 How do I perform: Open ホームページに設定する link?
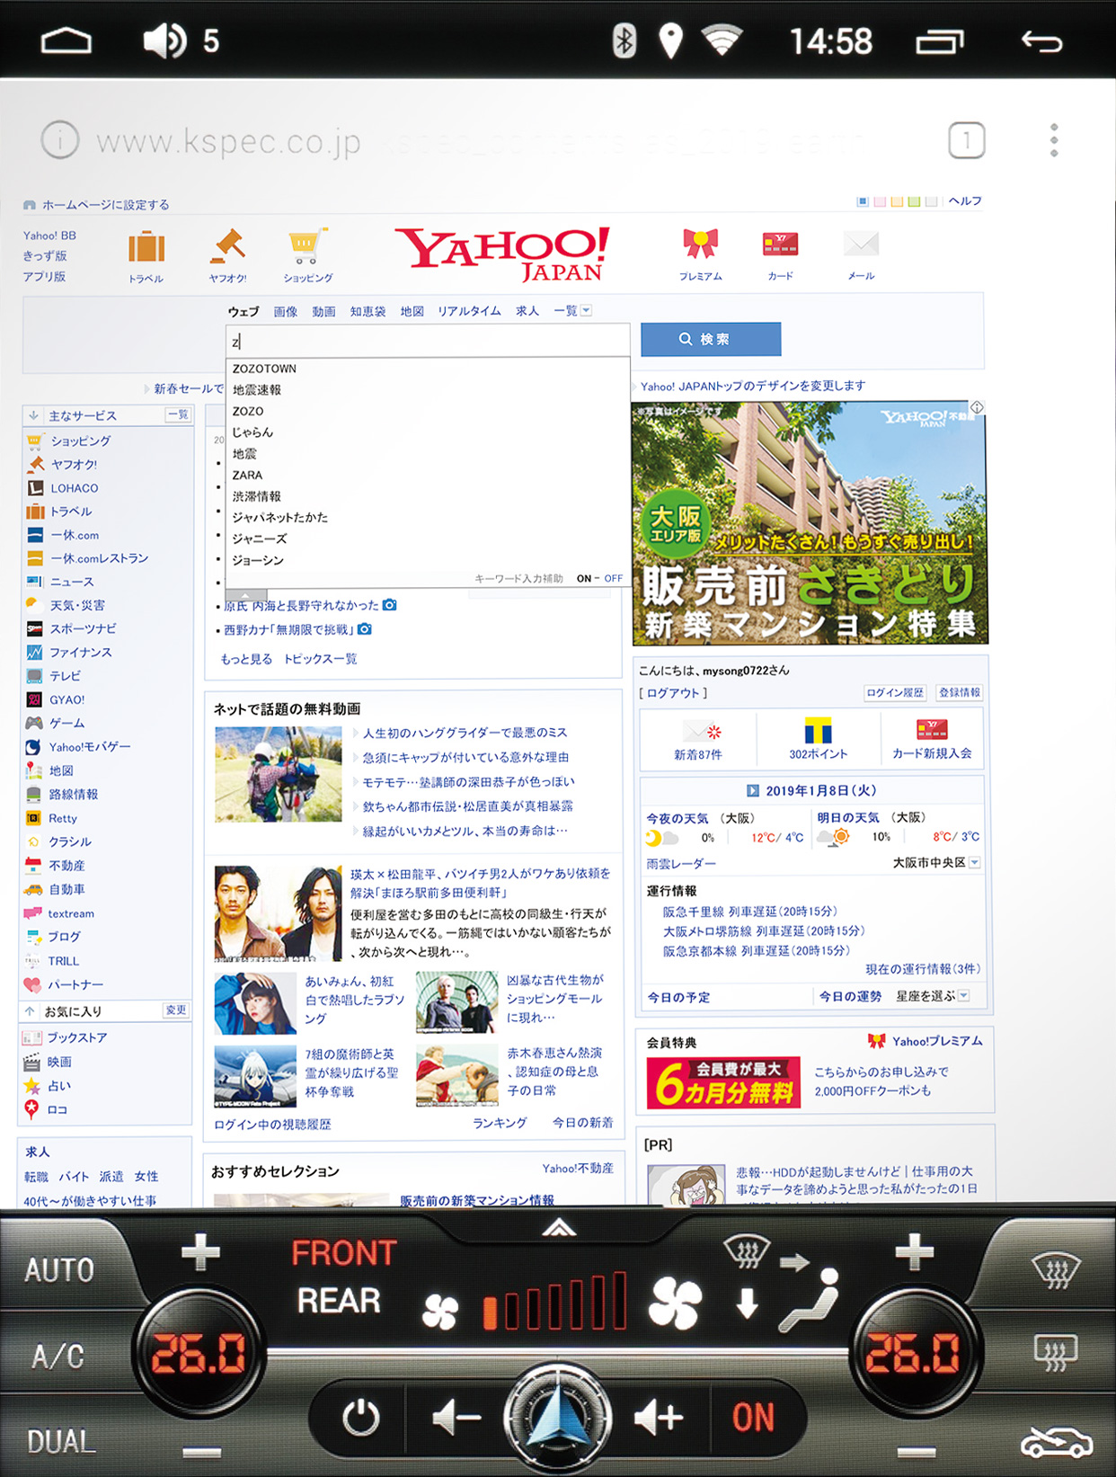point(106,205)
